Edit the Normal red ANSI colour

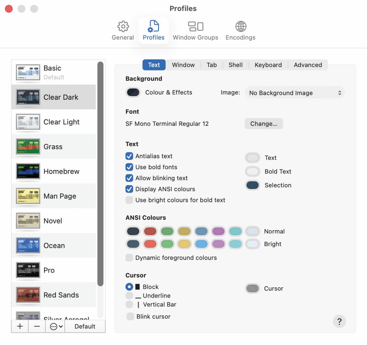pyautogui.click(x=150, y=231)
